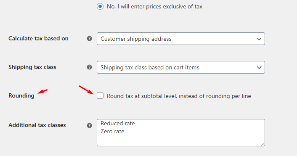Click the Rounding field label
The height and width of the screenshot is (156, 297).
pos(21,95)
